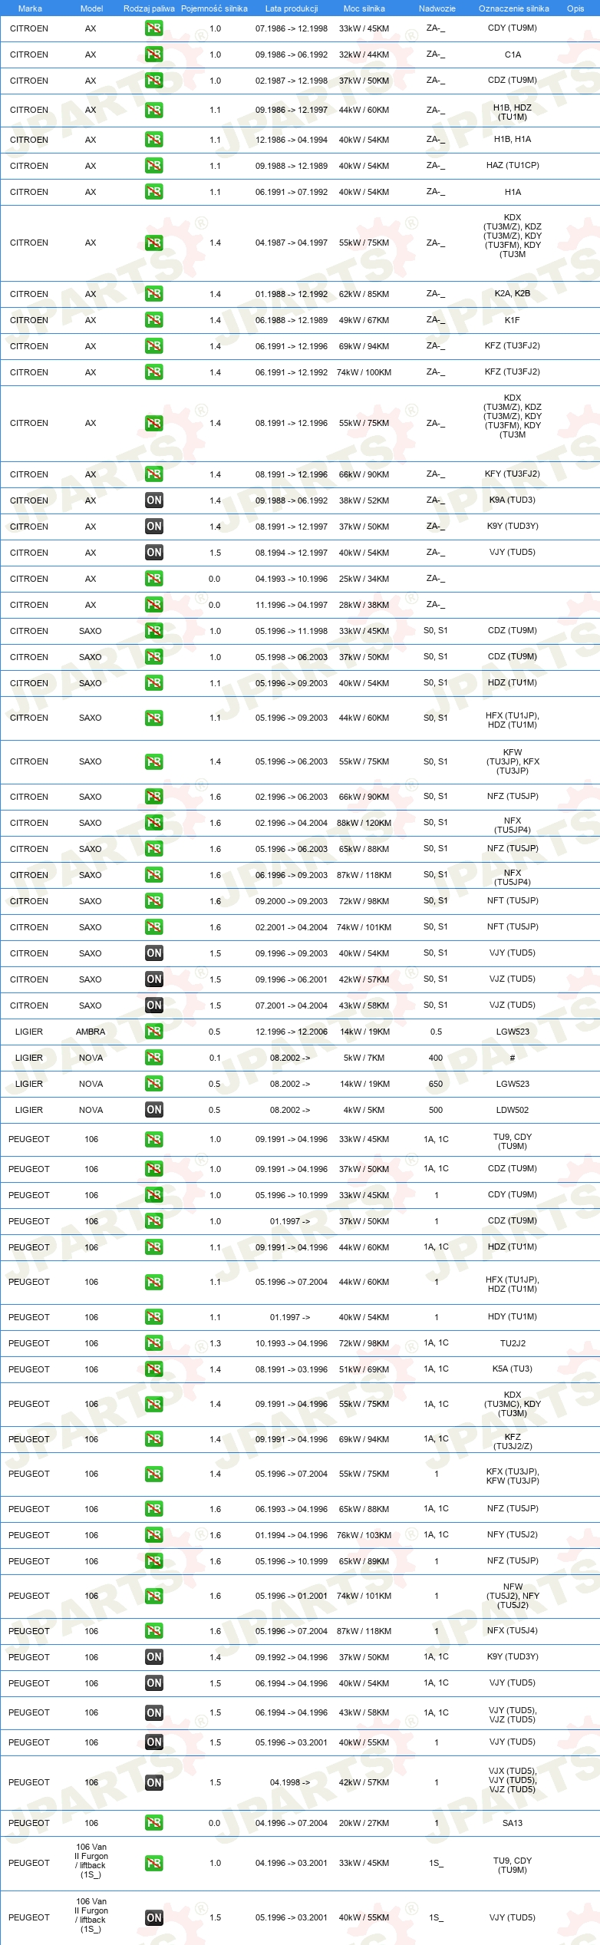Click petrol icon in Saxo 88kW / 120KM row
This screenshot has height=1945, width=600.
point(154,823)
